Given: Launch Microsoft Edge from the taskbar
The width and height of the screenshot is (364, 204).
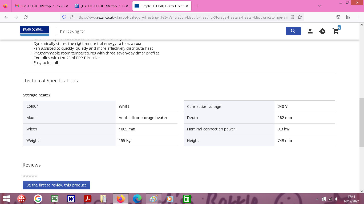Looking at the screenshot, I should (x=137, y=198).
